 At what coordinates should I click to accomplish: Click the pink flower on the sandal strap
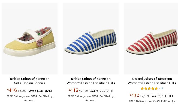point(40,43)
